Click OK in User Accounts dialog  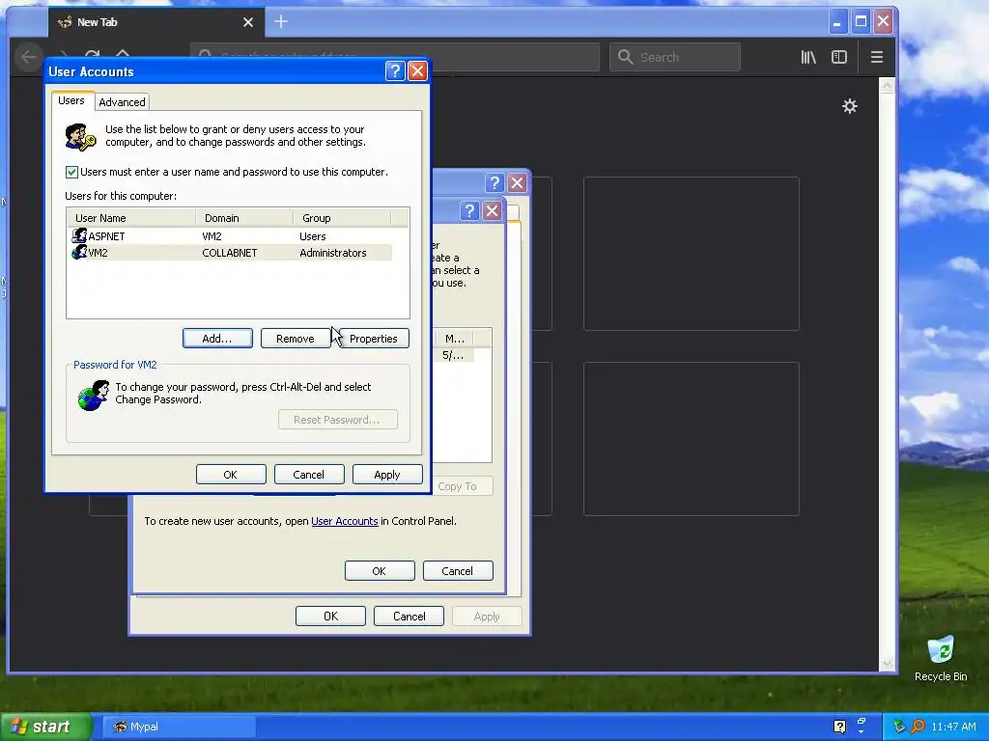(x=231, y=475)
